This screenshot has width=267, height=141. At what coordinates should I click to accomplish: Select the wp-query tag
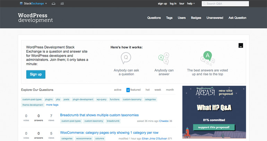[102, 100]
